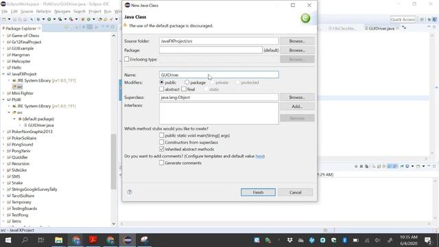Uncheck Inherited abstract methods checkbox
The image size is (439, 247).
(162, 149)
